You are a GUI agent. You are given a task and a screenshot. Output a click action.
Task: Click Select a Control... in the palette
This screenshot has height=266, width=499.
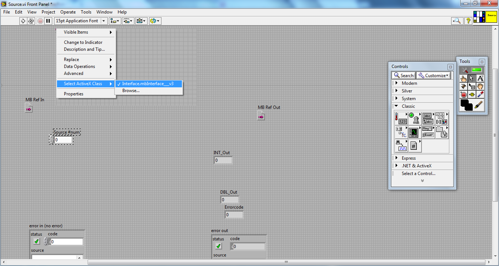click(x=419, y=174)
